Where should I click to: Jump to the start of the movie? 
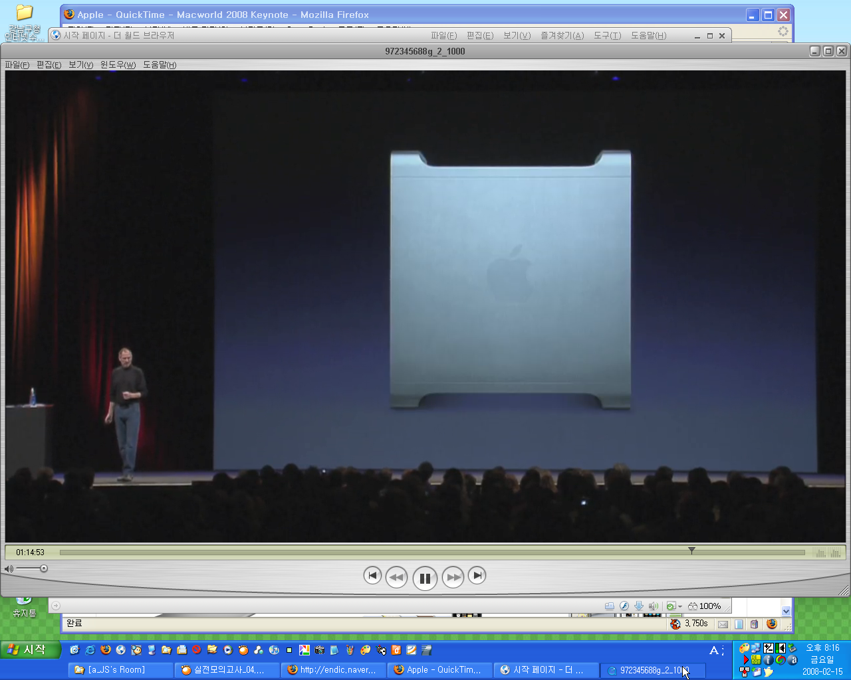(x=372, y=575)
